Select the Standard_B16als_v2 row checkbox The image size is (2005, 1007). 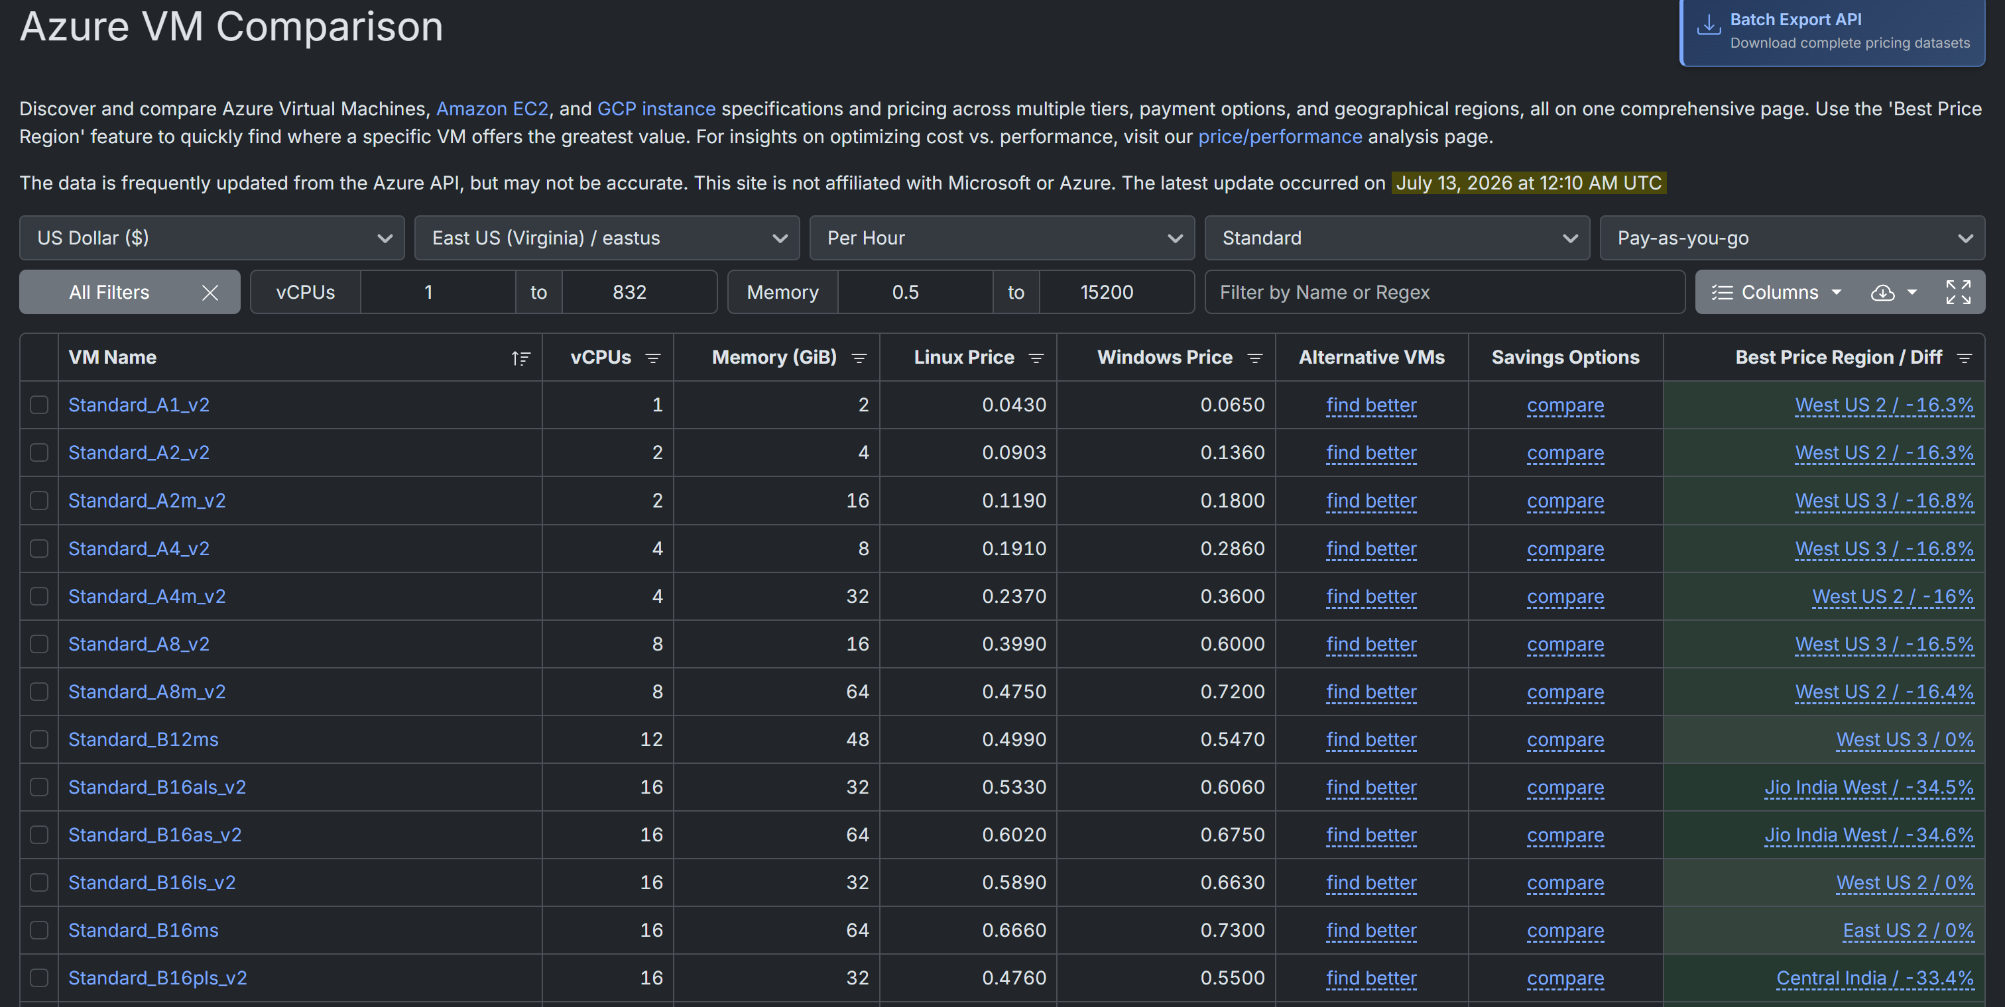point(39,787)
